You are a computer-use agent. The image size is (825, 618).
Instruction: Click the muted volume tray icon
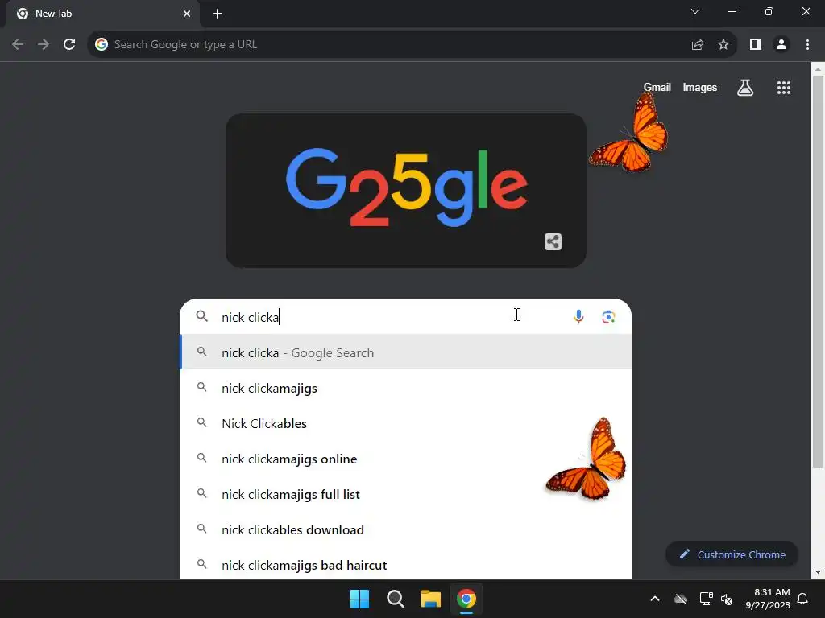point(728,599)
